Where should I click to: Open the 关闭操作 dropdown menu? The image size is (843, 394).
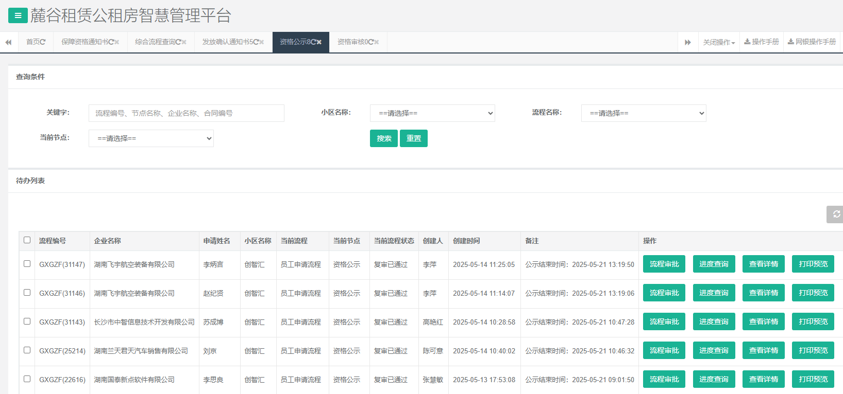coord(719,42)
